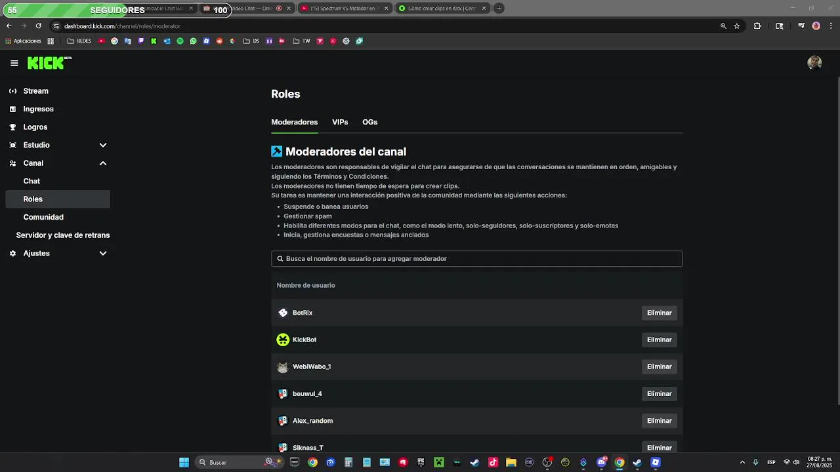
Task: Collapse the Canal sidebar section
Action: pyautogui.click(x=58, y=163)
